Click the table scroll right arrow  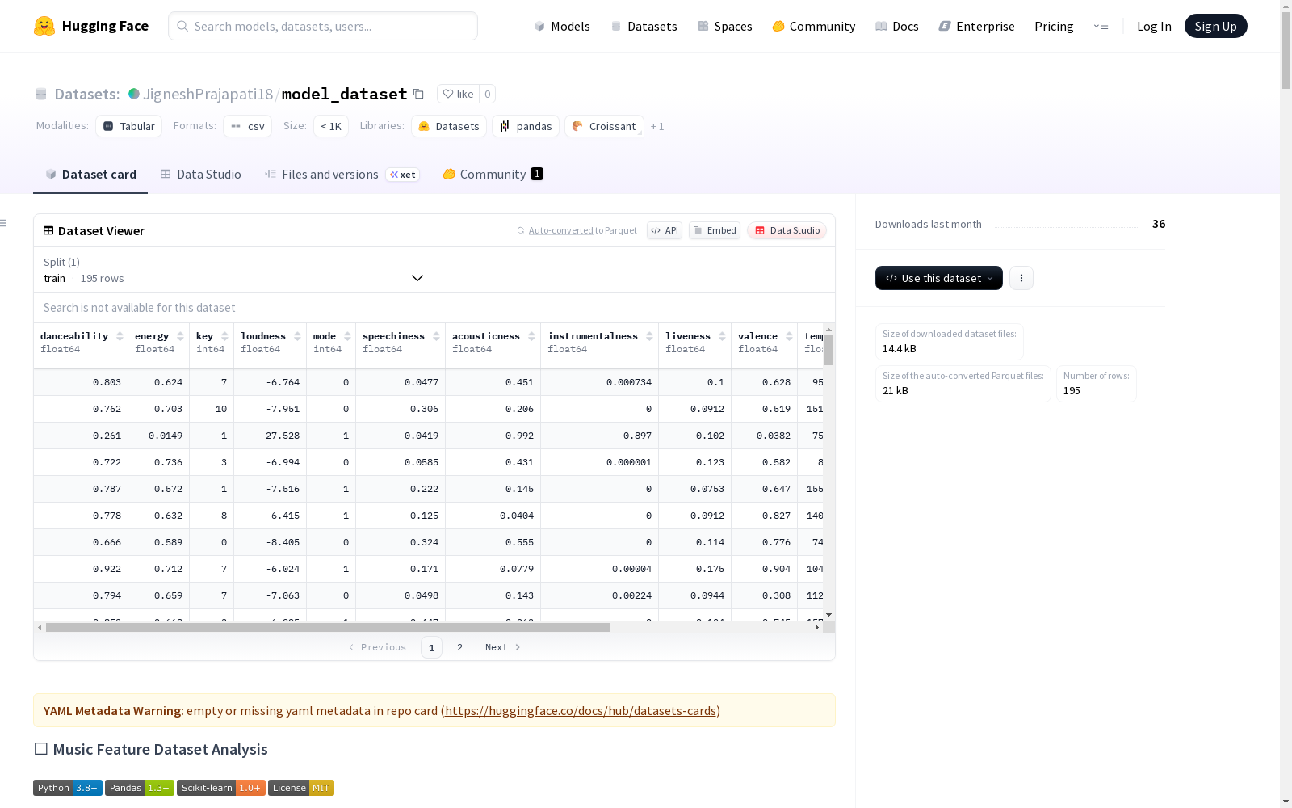click(817, 627)
